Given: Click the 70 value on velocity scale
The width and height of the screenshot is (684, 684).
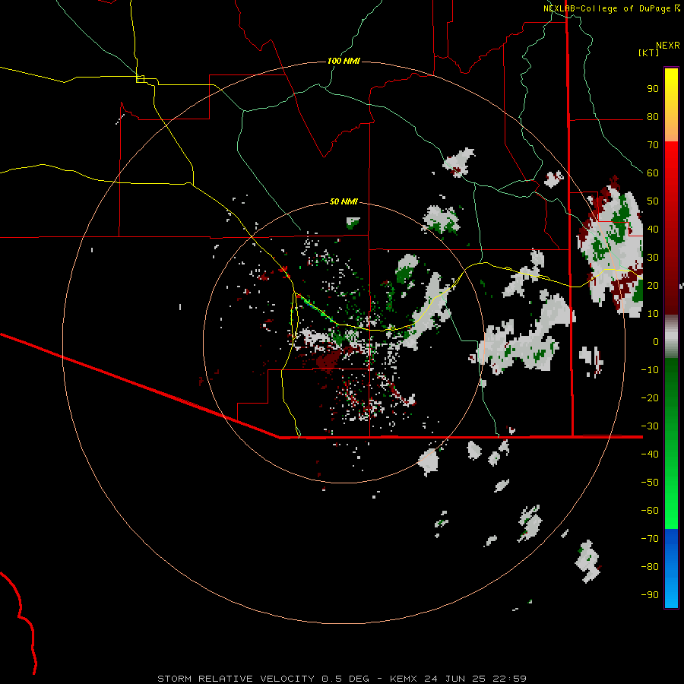Looking at the screenshot, I should point(653,145).
